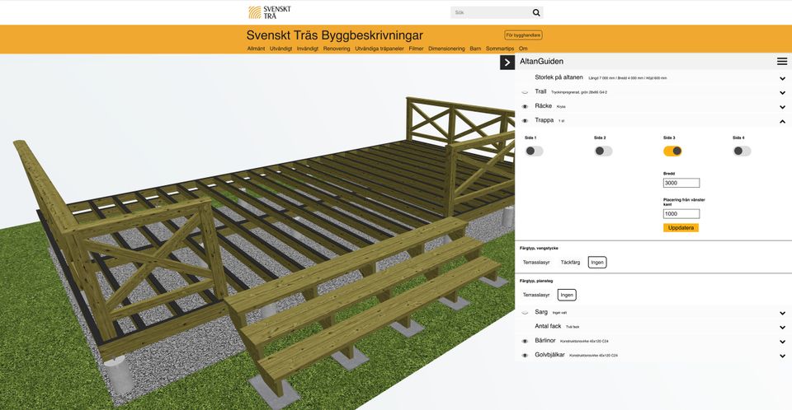The image size is (792, 410).
Task: Click the Uppdatera button
Action: 681,228
